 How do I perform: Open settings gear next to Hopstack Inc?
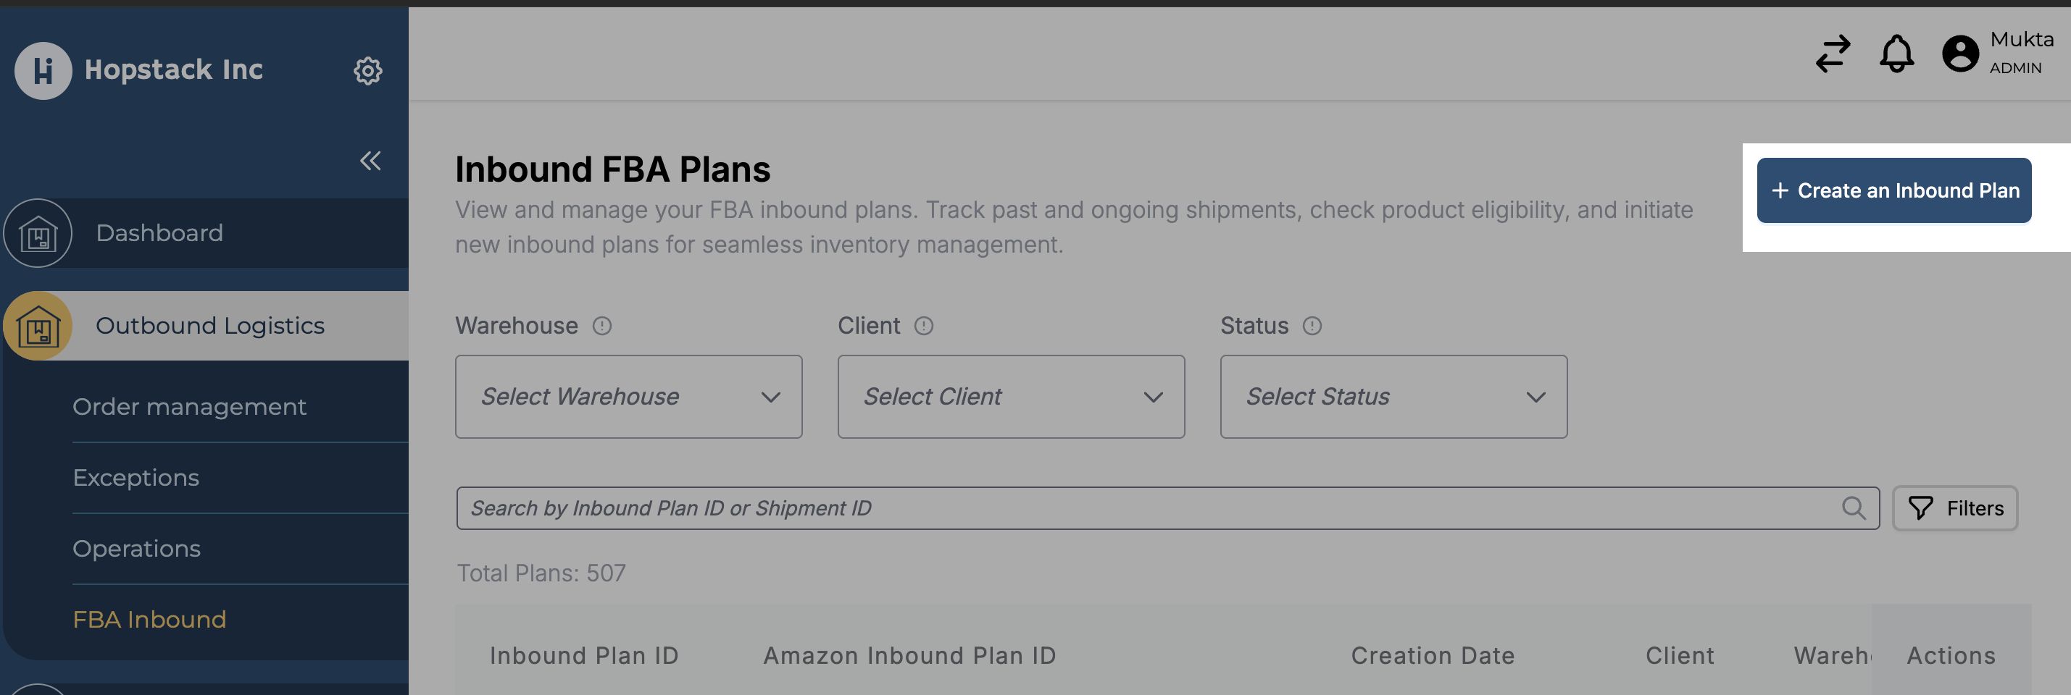pyautogui.click(x=367, y=71)
